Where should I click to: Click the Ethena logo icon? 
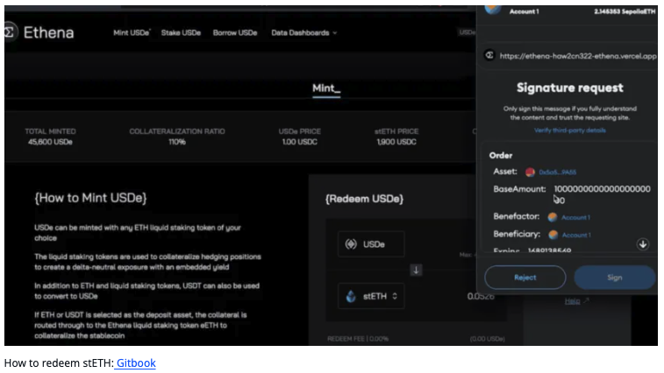pos(11,32)
